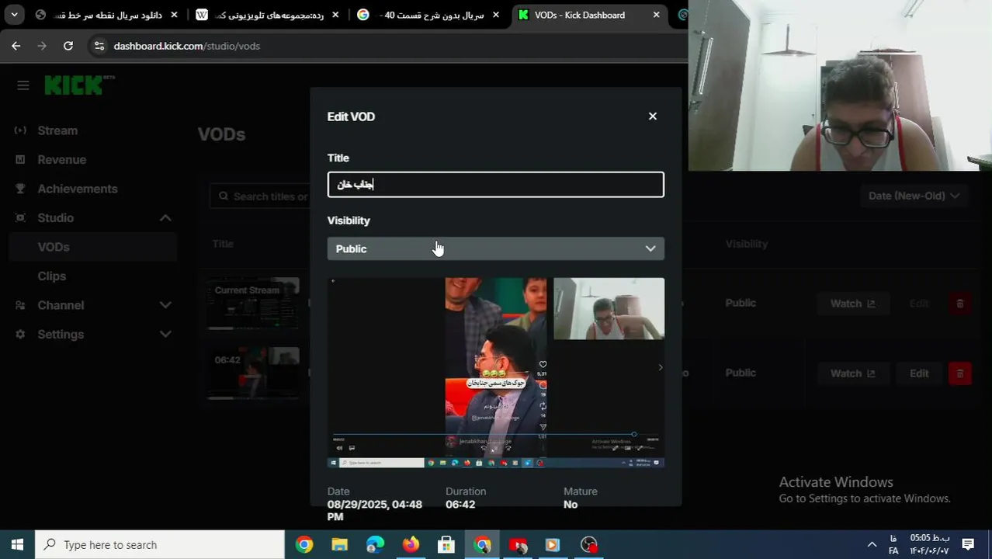Click the browser forward arrow
Viewport: 992px width, 559px height.
(42, 46)
